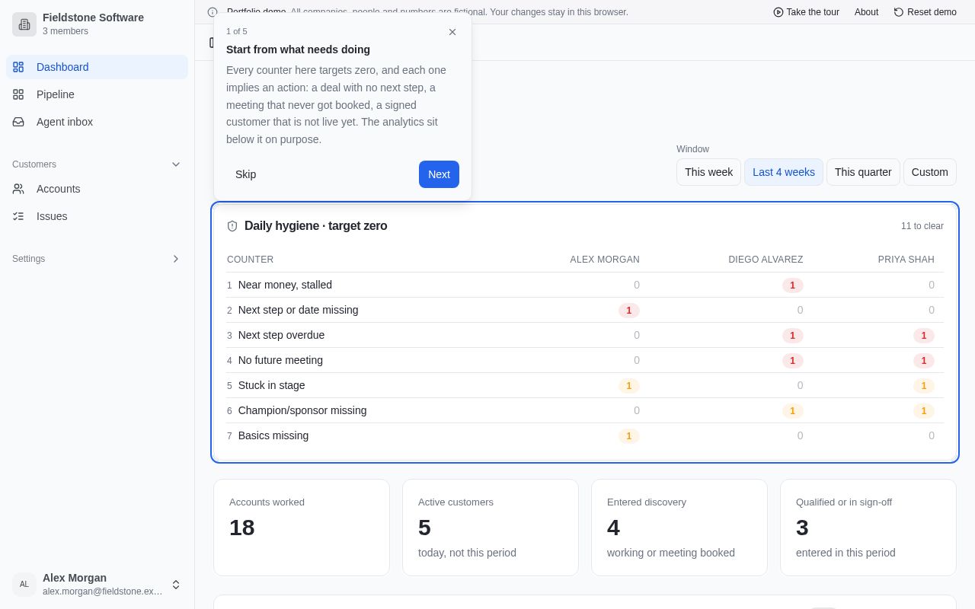Open the Issues page

[97, 216]
